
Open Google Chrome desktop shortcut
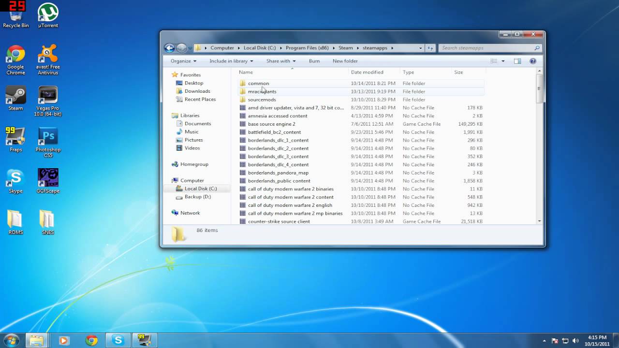(15, 60)
